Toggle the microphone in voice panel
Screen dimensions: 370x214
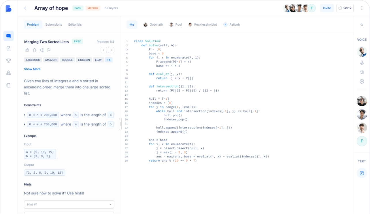tap(362, 63)
